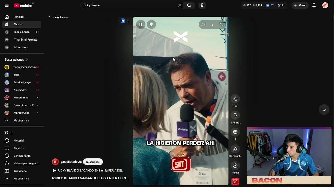
Task: Open Tfue subscription channel
Action: tap(22, 75)
